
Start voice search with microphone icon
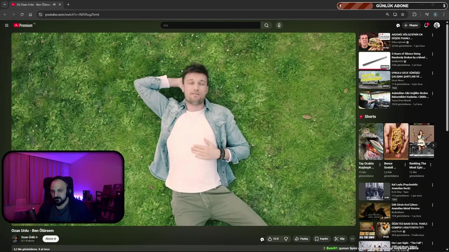(x=279, y=25)
